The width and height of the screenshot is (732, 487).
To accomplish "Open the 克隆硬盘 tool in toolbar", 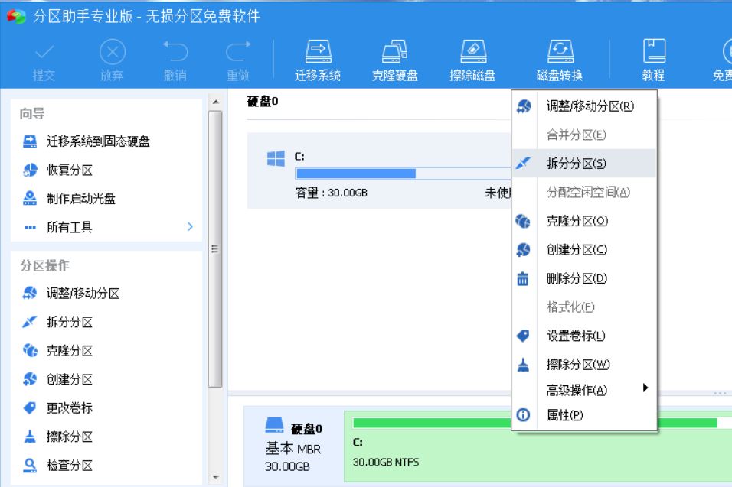I will pos(394,57).
